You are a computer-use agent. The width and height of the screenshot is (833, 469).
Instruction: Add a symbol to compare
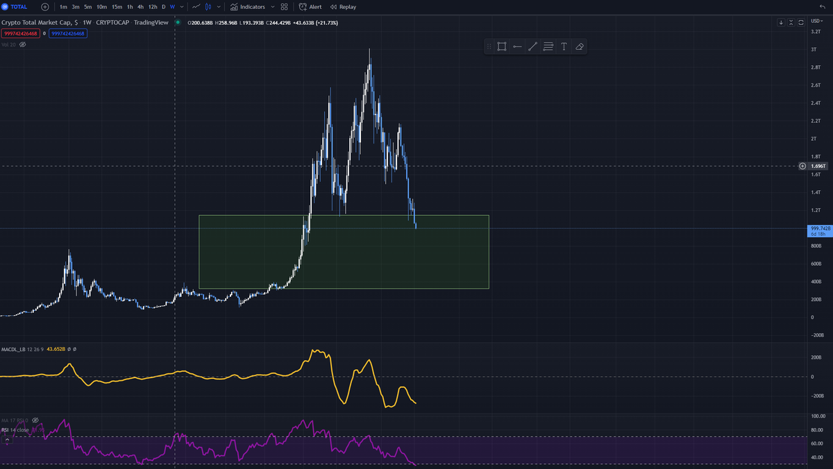tap(45, 6)
